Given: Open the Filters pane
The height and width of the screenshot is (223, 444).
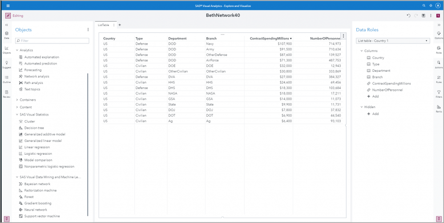Looking at the screenshot, I should point(439,94).
